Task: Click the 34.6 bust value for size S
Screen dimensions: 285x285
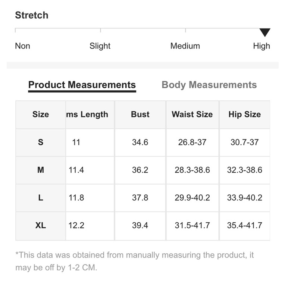Action: pos(140,142)
